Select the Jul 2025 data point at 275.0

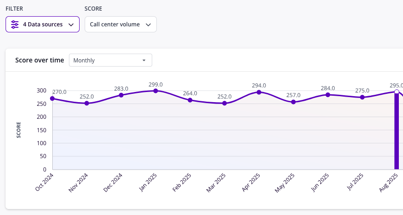(362, 98)
